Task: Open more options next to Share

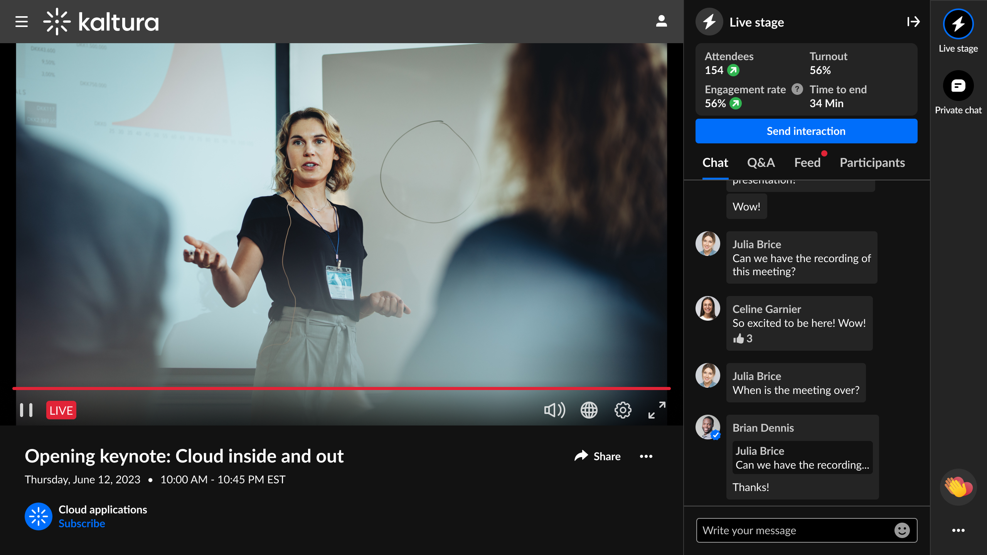Action: coord(646,456)
